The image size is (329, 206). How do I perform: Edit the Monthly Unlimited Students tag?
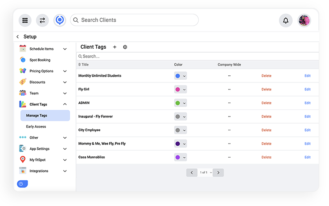[x=308, y=76]
